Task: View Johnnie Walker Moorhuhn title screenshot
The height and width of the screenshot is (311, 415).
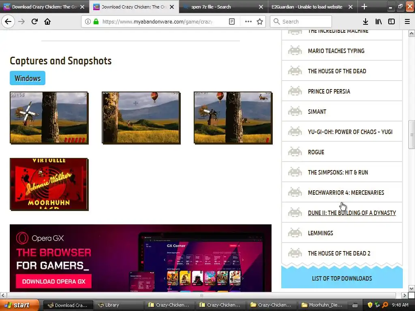Action: [49, 184]
